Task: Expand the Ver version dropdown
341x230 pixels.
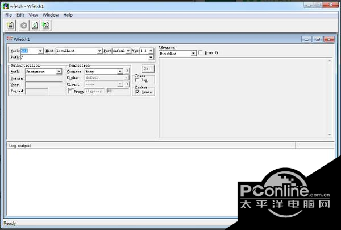Action: click(x=151, y=51)
